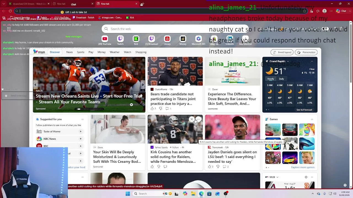Switch weather view to Daily
Screen dimensions: 353x198
click(x=281, y=79)
